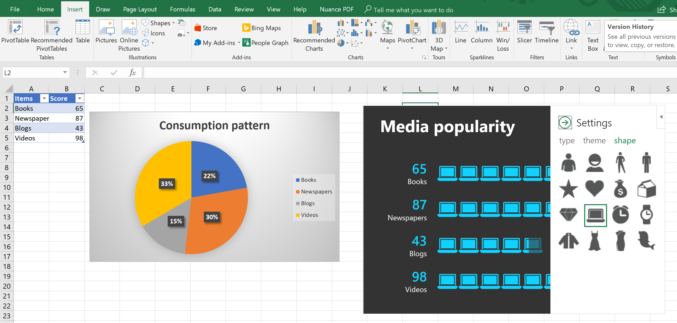This screenshot has width=677, height=323.
Task: Open the Maps chart dropdown
Action: point(388,48)
